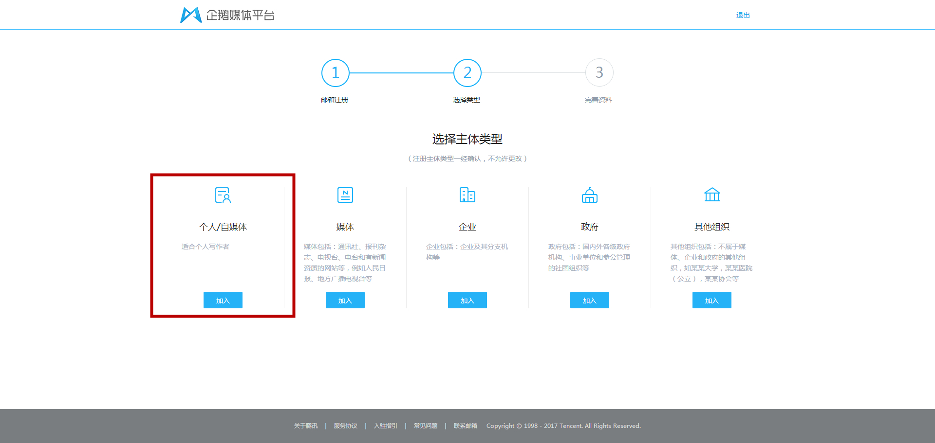Click 加入 under 政府
The height and width of the screenshot is (443, 935).
589,300
